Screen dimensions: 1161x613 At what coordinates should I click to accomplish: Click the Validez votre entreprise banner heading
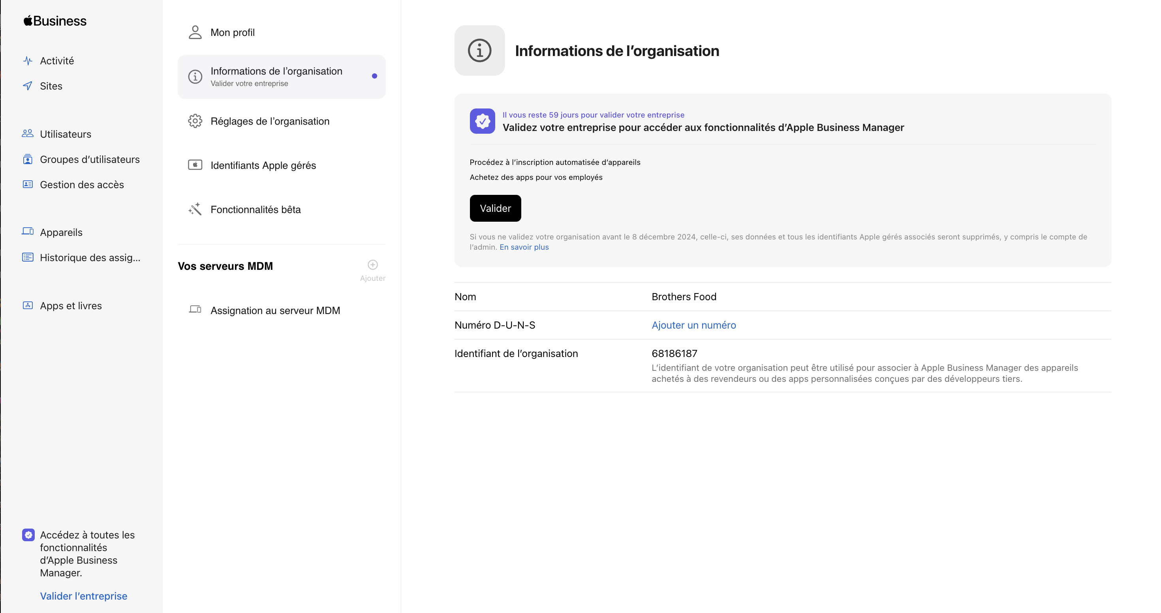click(x=703, y=127)
